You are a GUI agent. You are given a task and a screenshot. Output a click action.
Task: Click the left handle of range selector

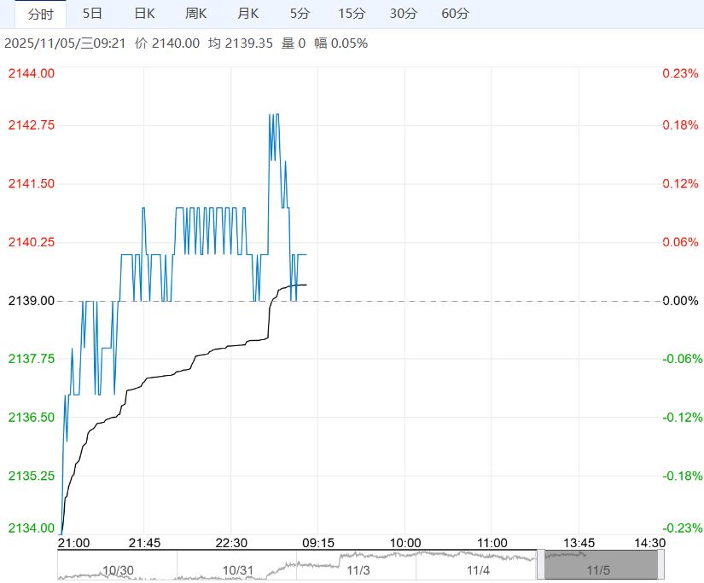click(x=539, y=565)
